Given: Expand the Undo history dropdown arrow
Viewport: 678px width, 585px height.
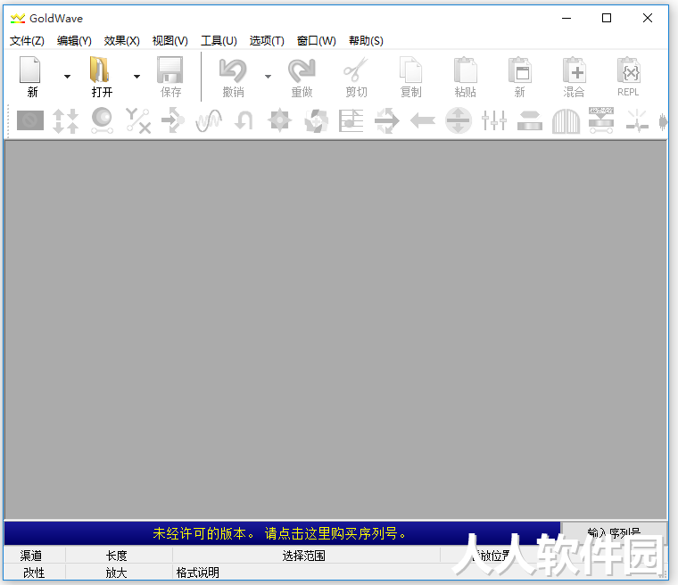Looking at the screenshot, I should pos(269,77).
